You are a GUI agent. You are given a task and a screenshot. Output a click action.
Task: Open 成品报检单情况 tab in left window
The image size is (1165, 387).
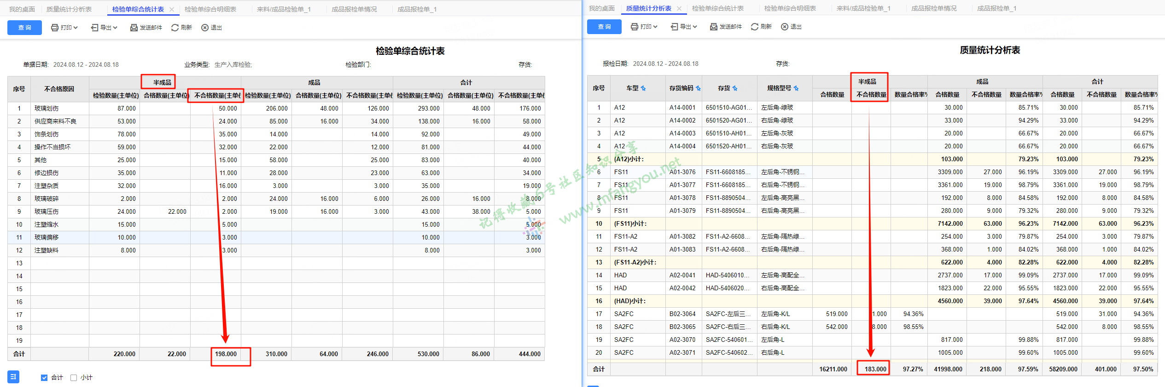point(354,9)
